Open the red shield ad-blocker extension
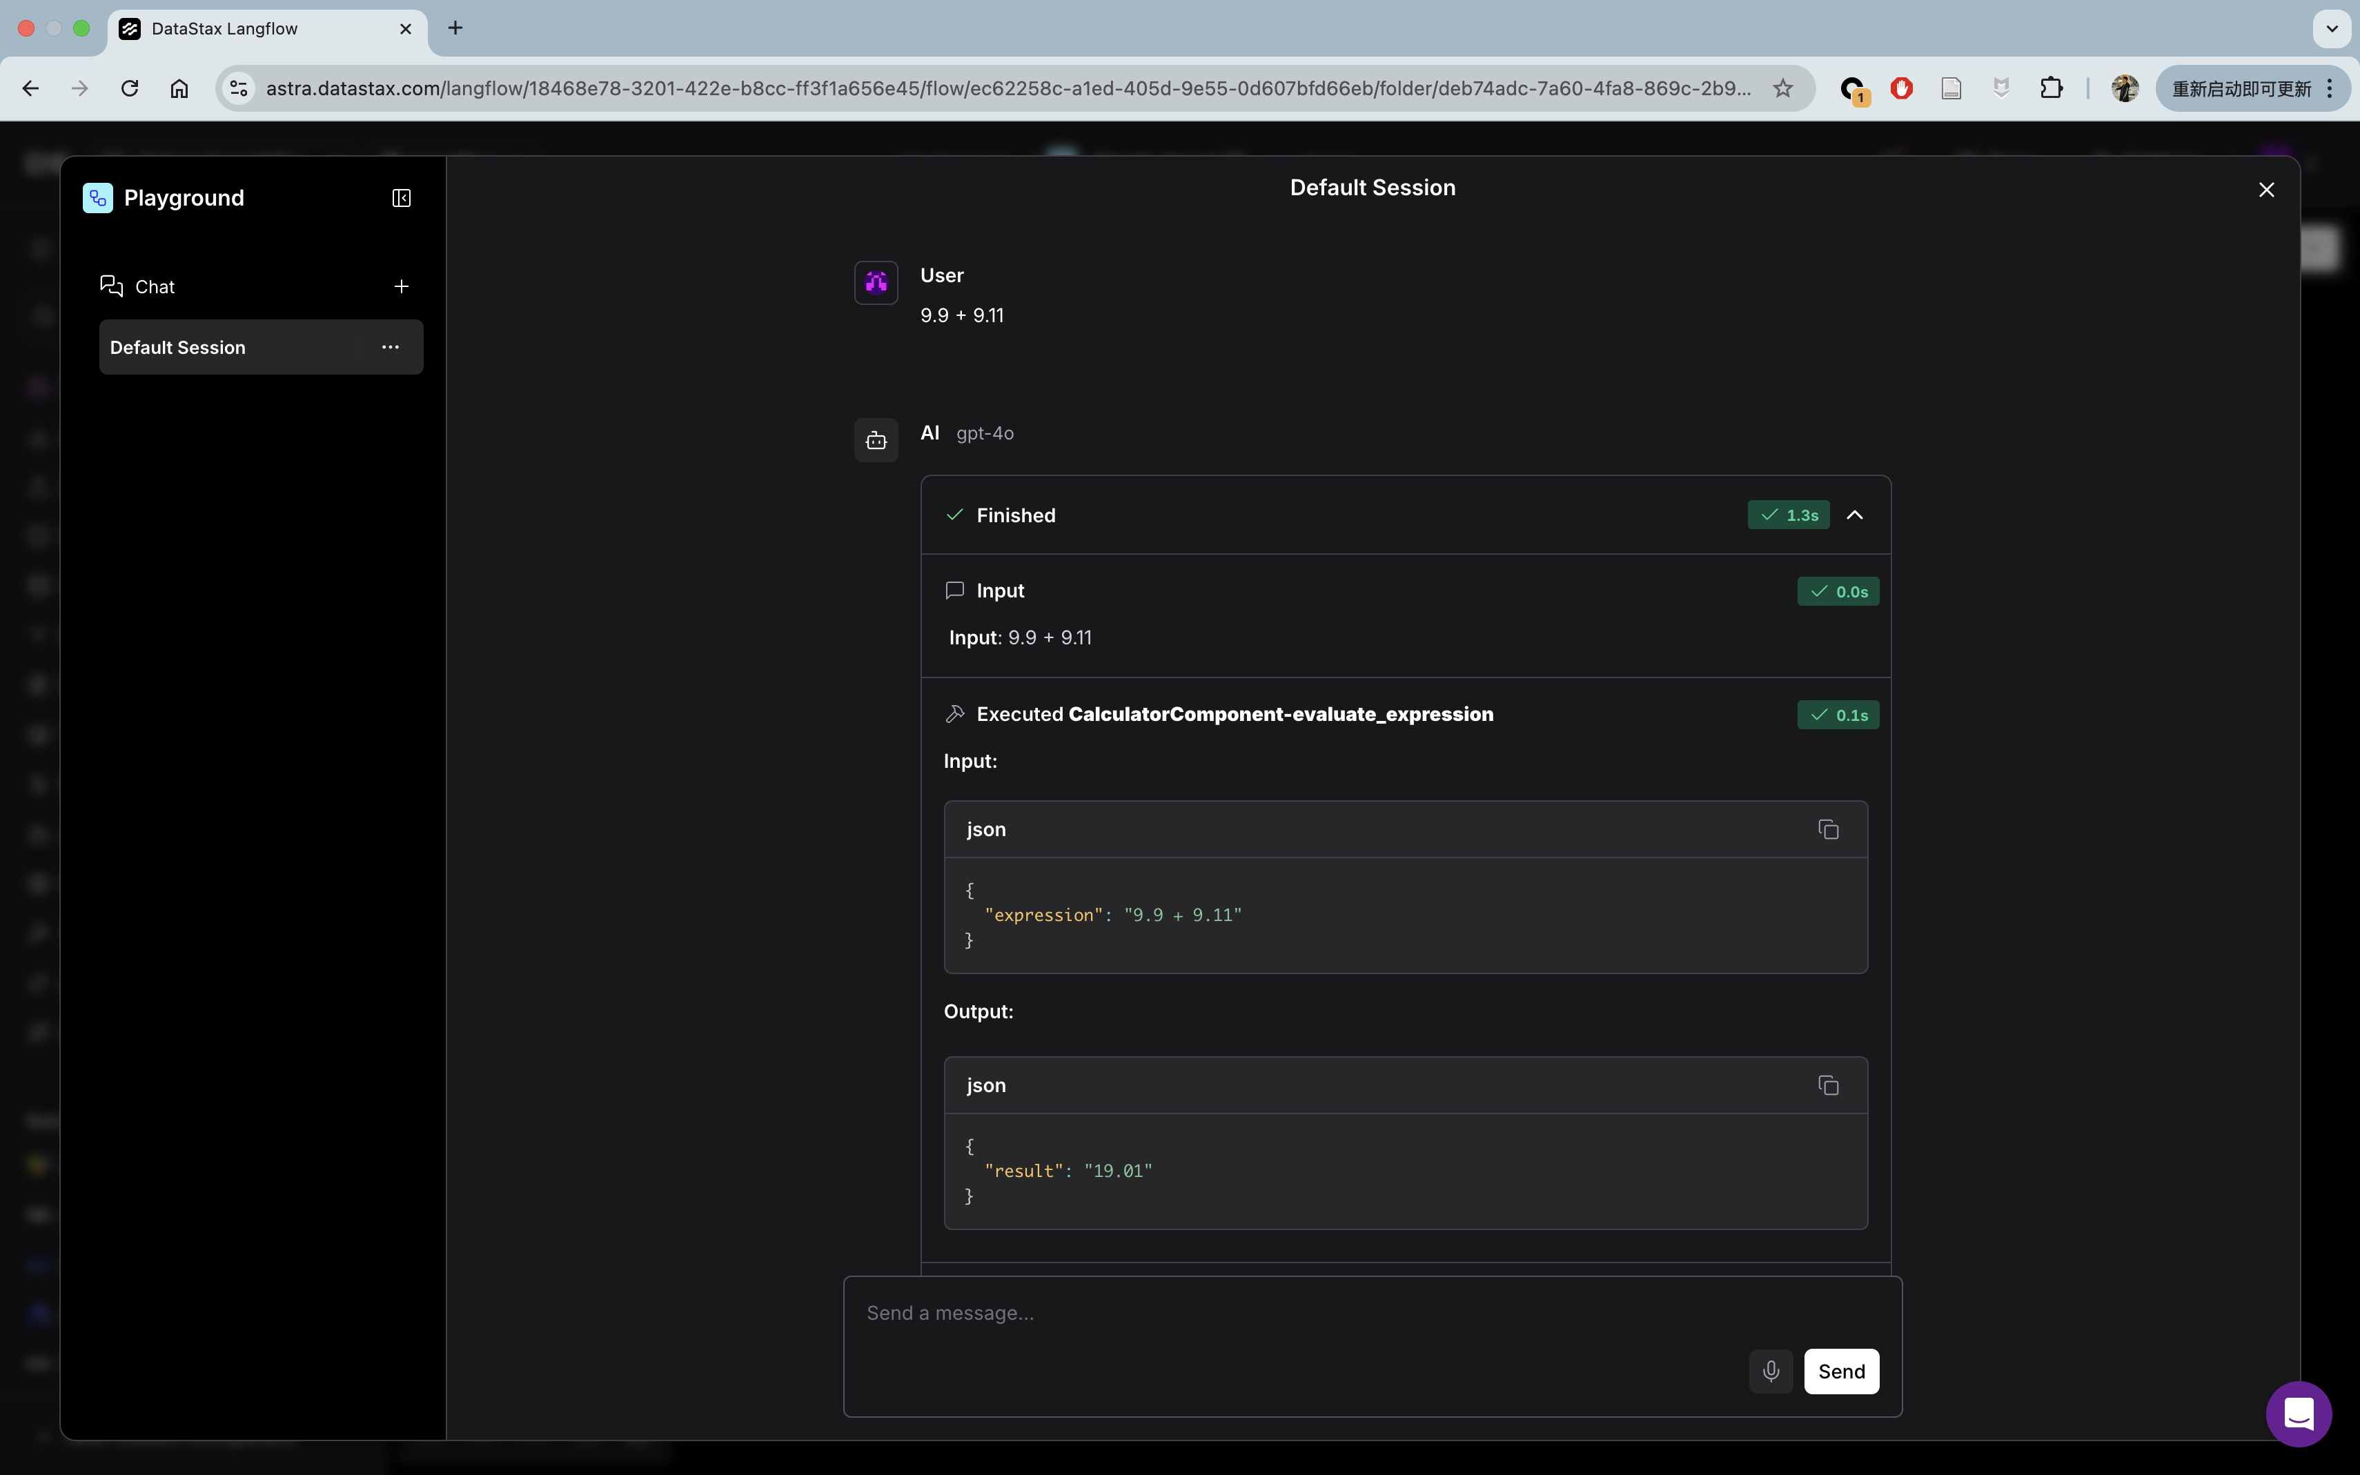 [1900, 89]
